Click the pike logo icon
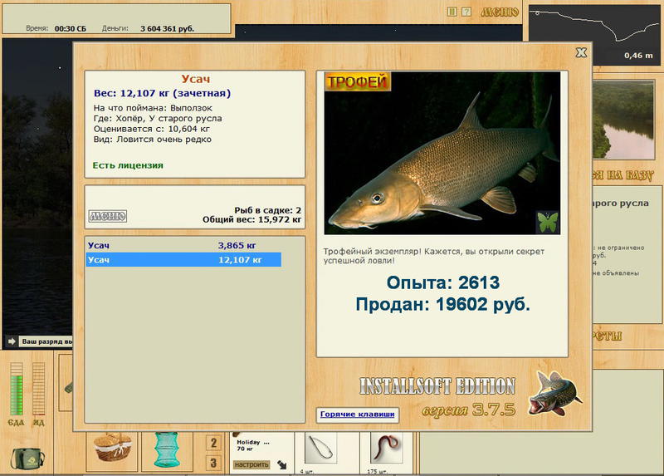Viewport: 664px width, 476px height. pos(554,394)
